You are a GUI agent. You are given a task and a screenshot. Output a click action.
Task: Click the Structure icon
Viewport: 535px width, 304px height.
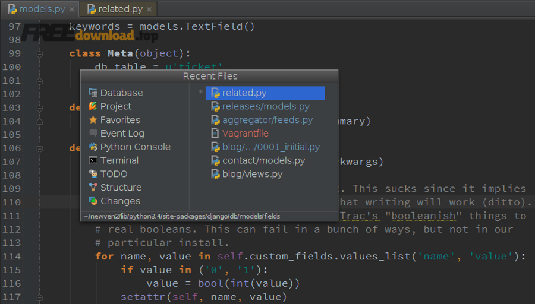point(93,188)
